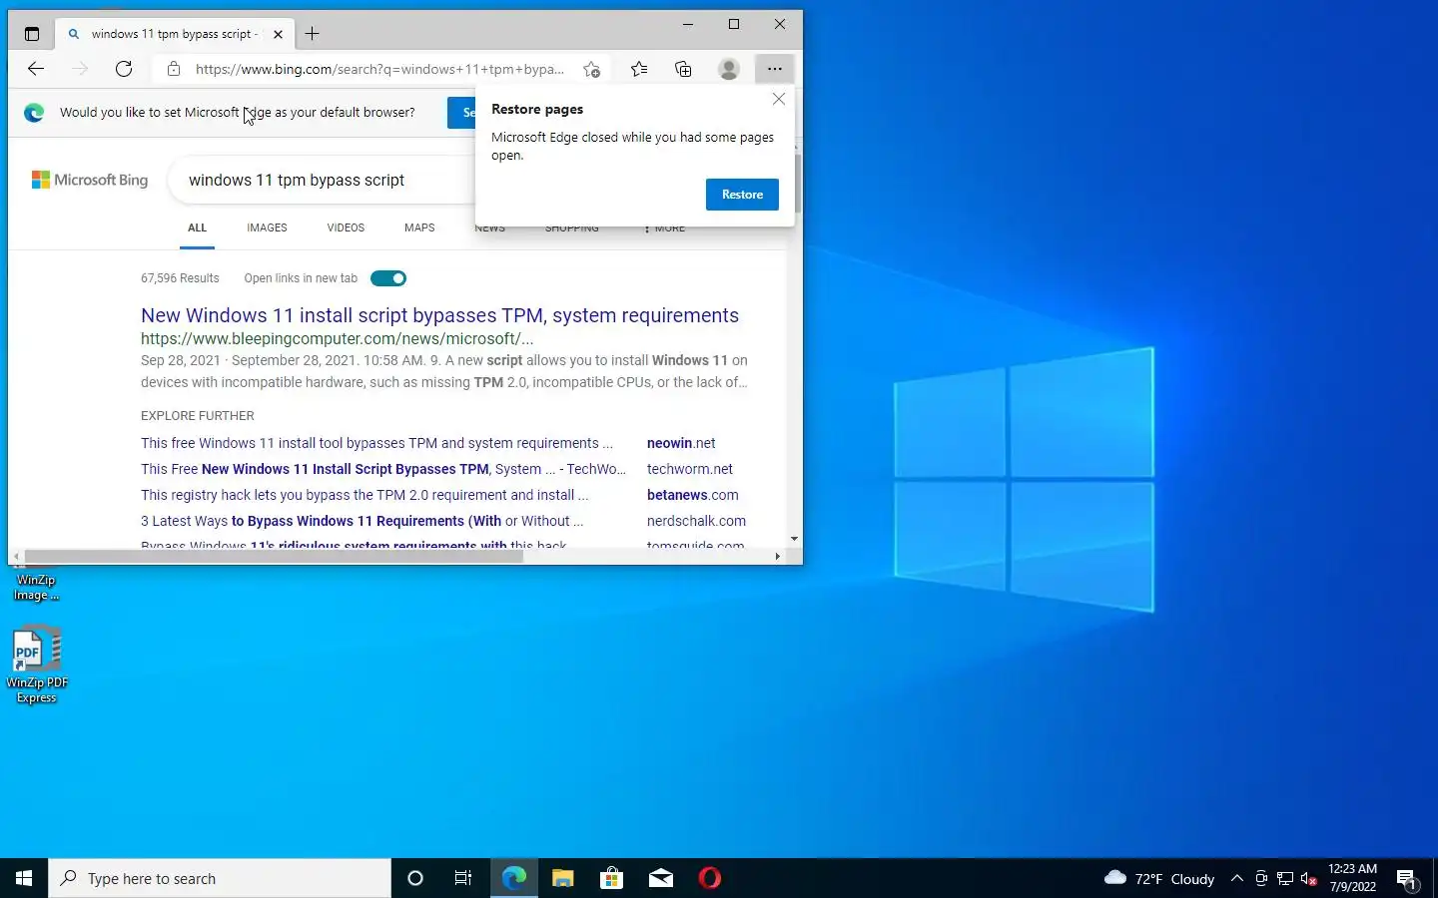Open the techworm.net install script link
The image size is (1438, 898).
coord(383,469)
